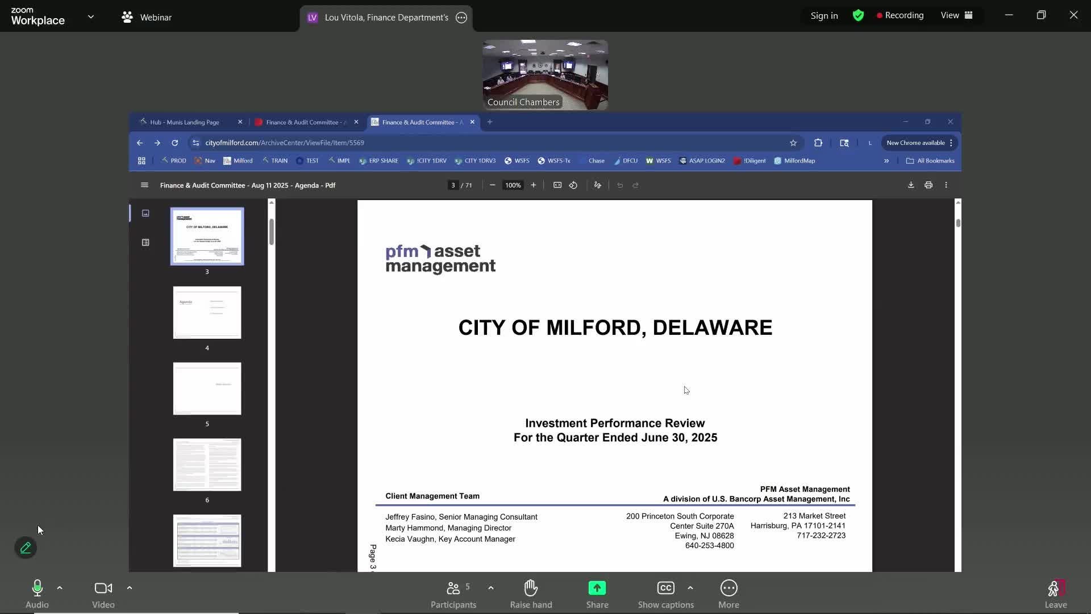This screenshot has width=1091, height=614.
Task: Print the agenda PDF
Action: pos(928,185)
